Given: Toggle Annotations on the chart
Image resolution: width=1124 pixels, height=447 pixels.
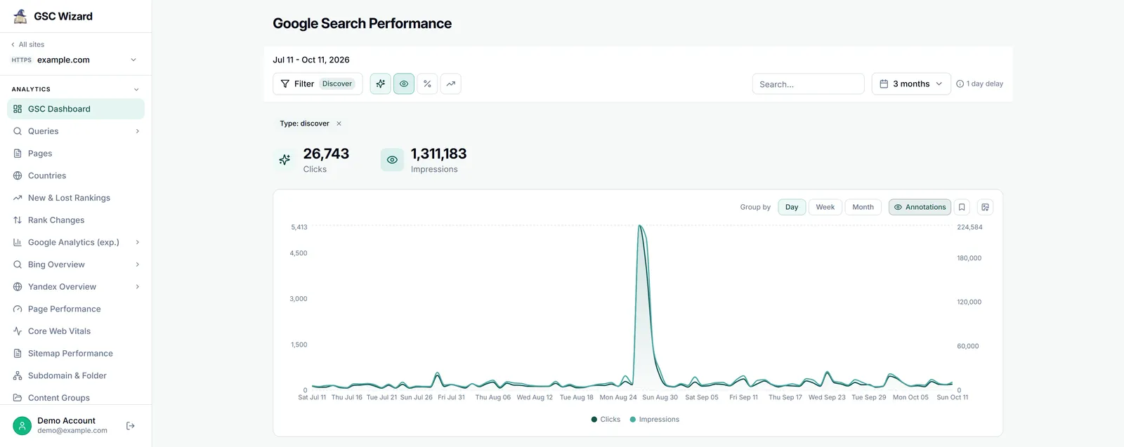Looking at the screenshot, I should [920, 207].
